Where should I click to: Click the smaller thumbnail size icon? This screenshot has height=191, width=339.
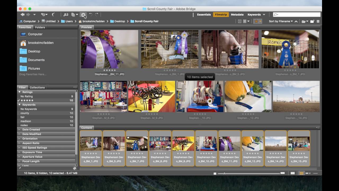point(215,173)
